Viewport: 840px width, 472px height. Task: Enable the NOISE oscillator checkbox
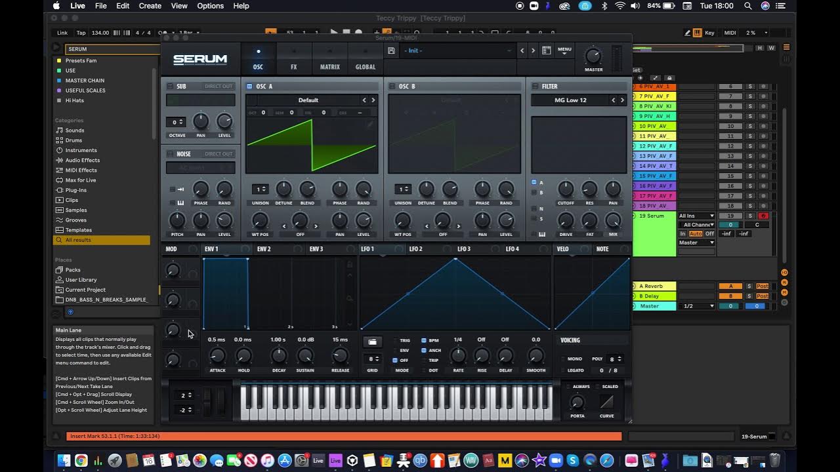pos(171,154)
